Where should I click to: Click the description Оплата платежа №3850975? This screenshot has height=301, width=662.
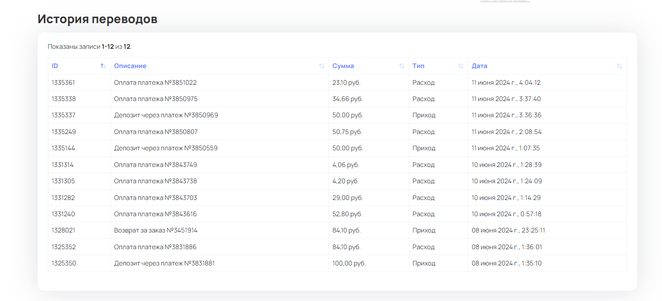(156, 99)
